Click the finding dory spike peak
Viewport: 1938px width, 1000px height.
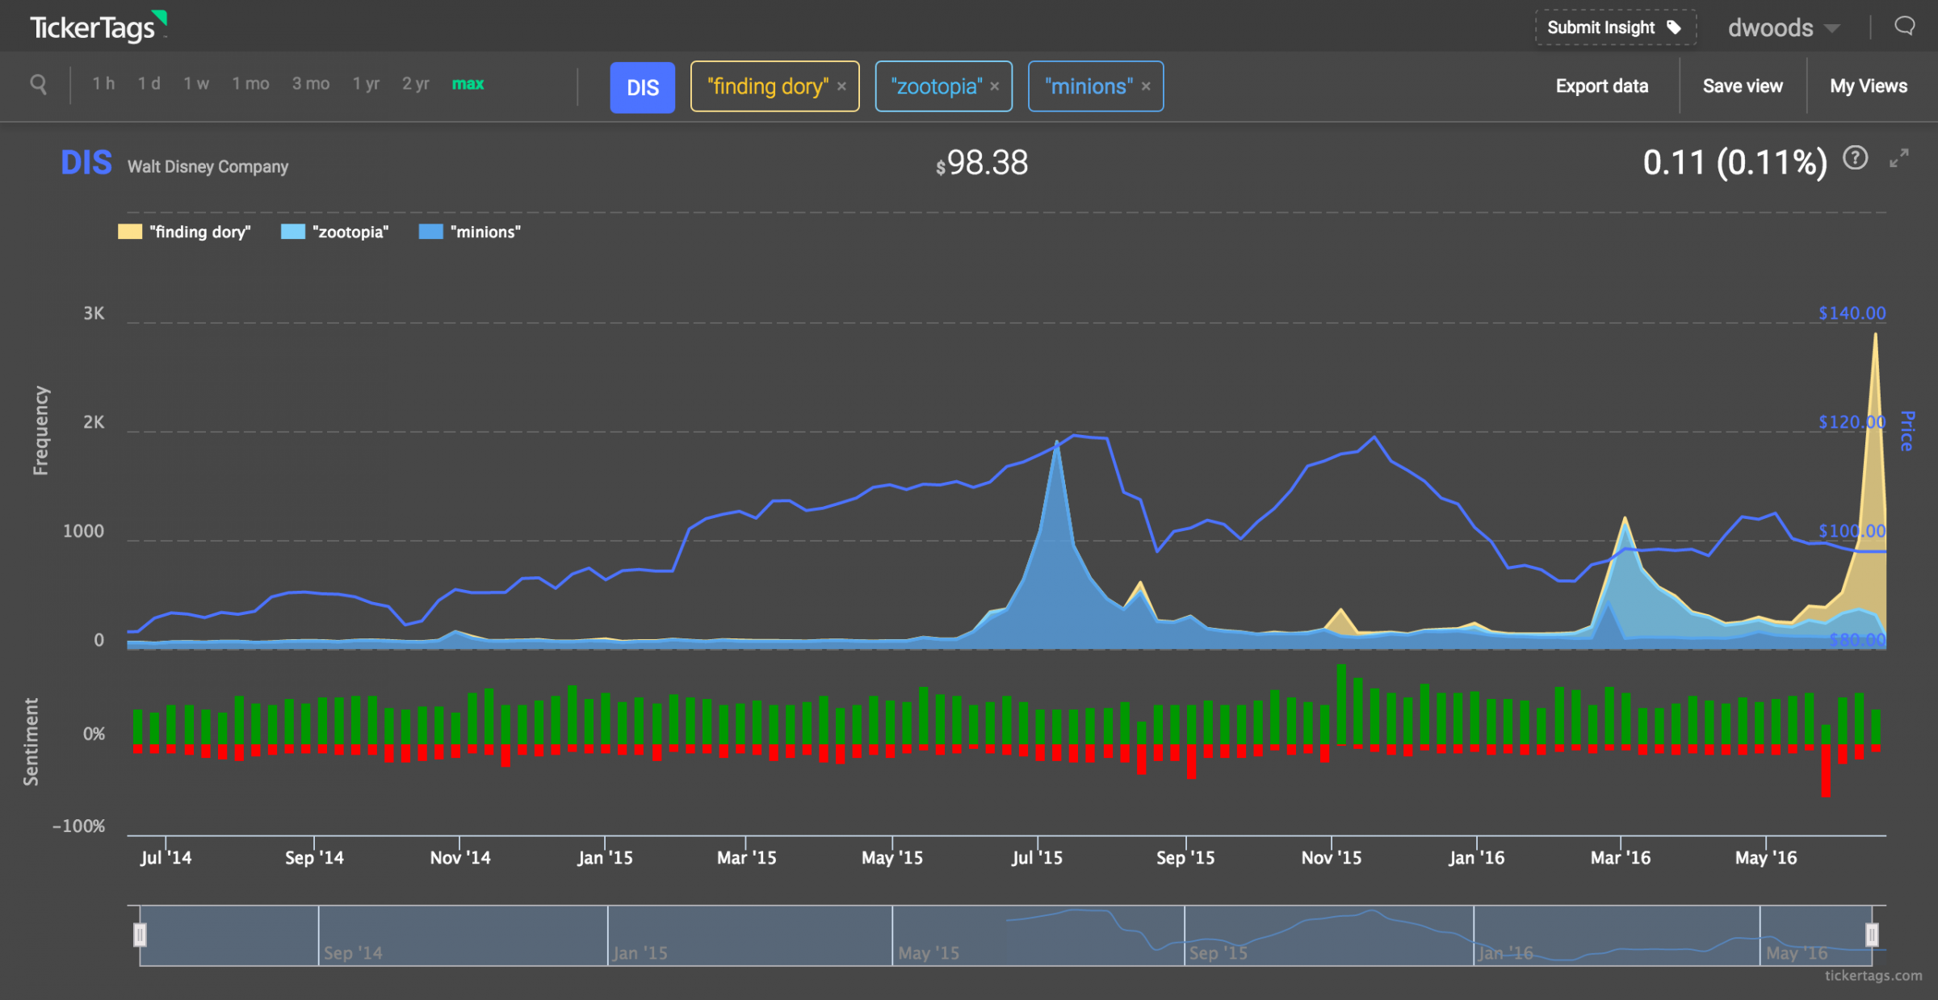1875,336
